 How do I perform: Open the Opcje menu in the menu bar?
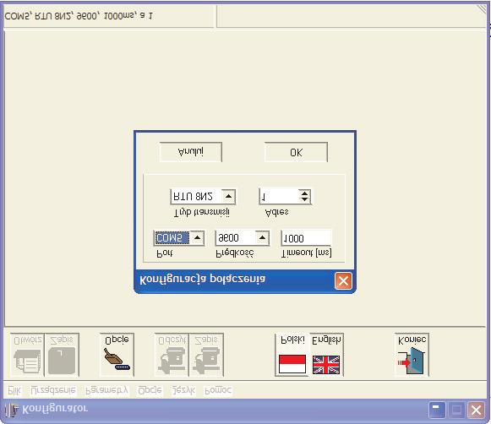click(x=150, y=390)
